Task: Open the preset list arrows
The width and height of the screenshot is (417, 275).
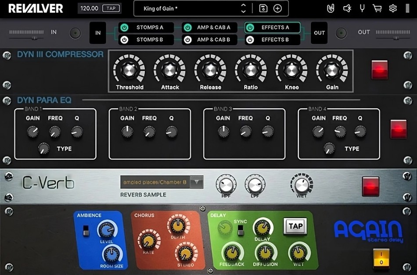Action: pos(243,8)
